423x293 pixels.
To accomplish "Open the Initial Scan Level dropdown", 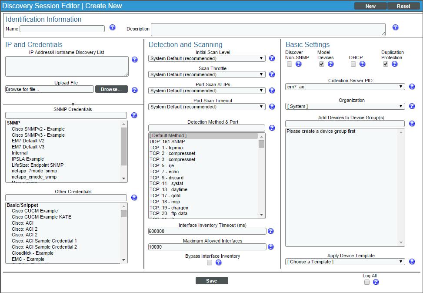I will [207, 58].
